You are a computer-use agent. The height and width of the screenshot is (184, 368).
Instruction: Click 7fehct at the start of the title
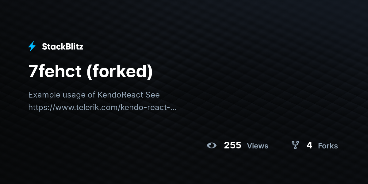point(55,71)
